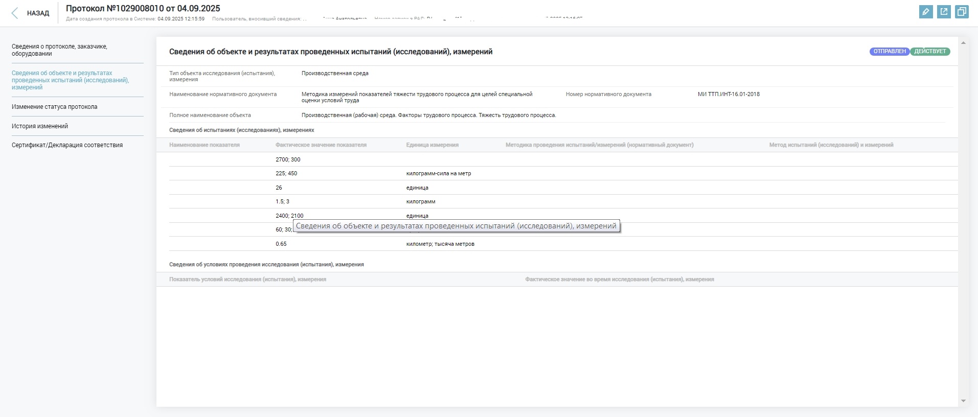Image resolution: width=978 pixels, height=417 pixels.
Task: Click 'Фактическое значение показателя' column header
Action: (x=321, y=145)
